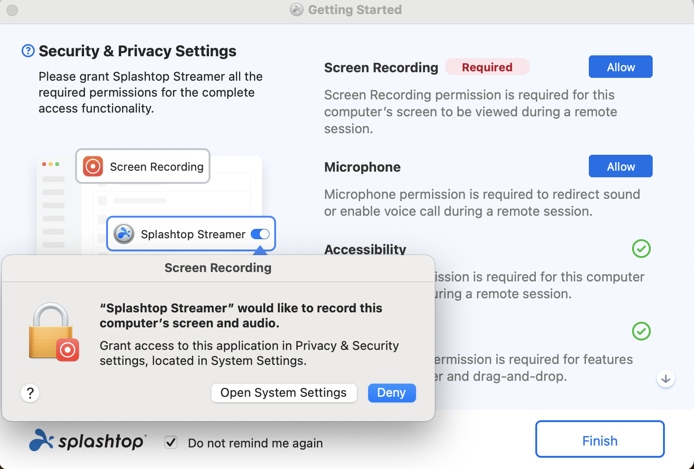Click the Do not remind me again label
694x469 pixels.
point(255,443)
